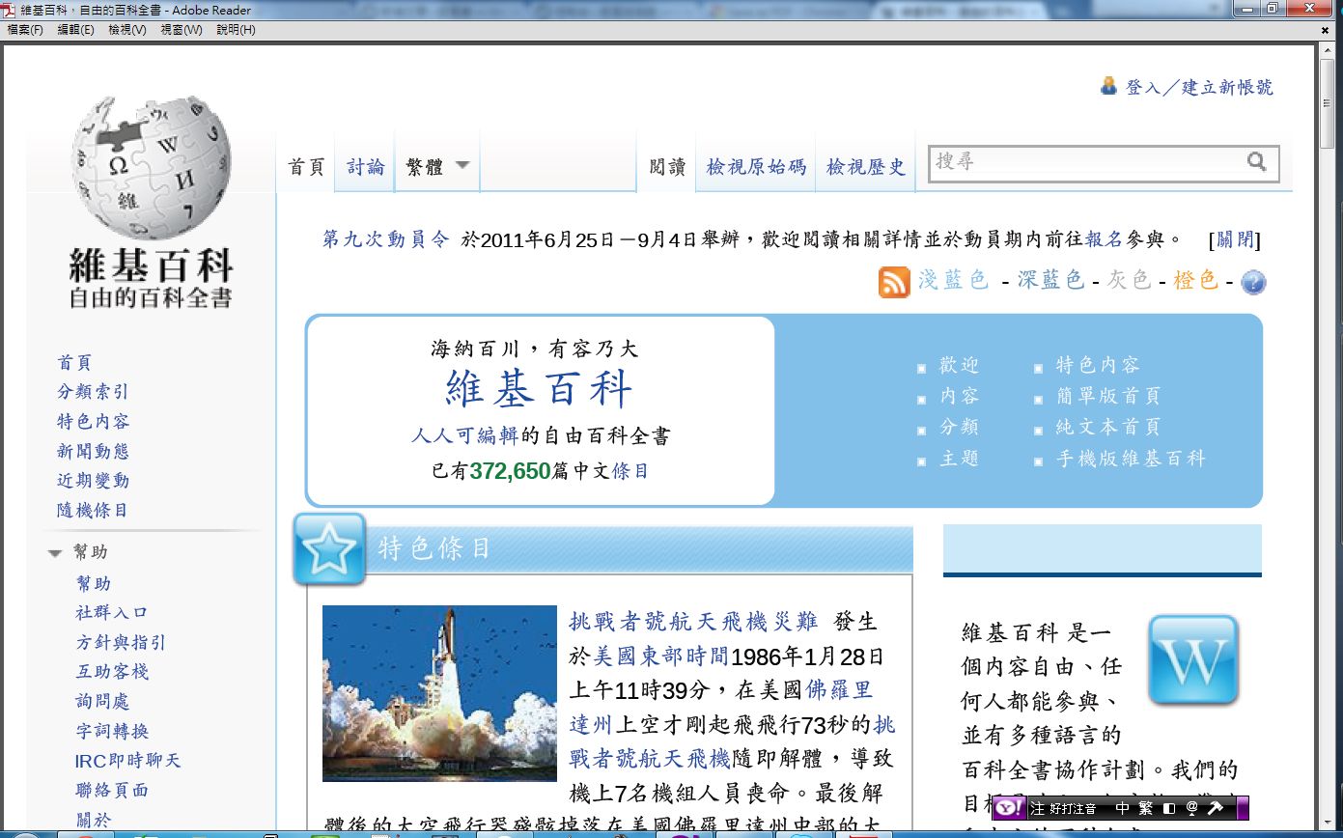
Task: Select the 首頁 page tab
Action: (307, 167)
